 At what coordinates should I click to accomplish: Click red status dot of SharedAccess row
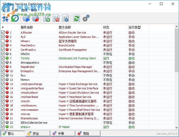7,118
